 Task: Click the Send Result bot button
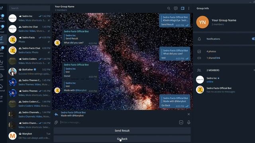coord(122,131)
